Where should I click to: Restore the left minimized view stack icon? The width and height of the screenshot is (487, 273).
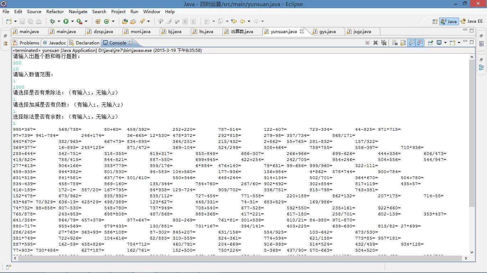[5, 36]
